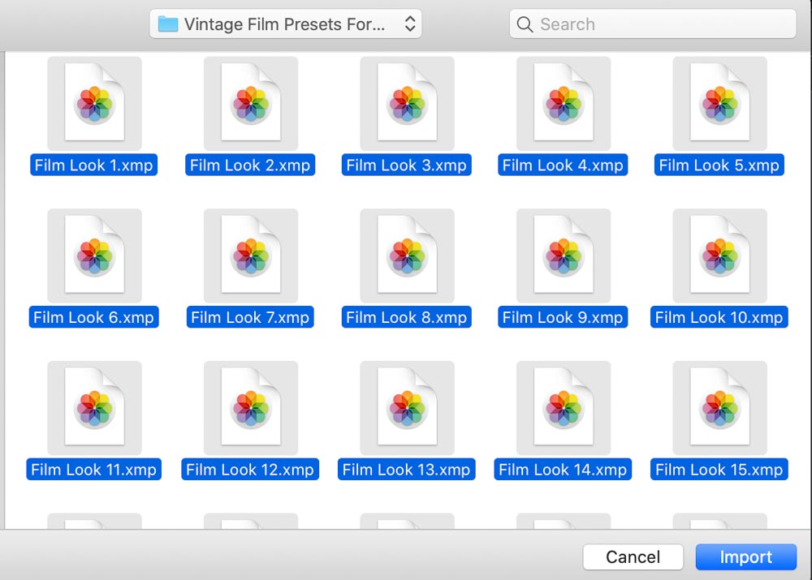Image resolution: width=812 pixels, height=580 pixels.
Task: Click the Film Look 14.xmp filename label
Action: (563, 470)
